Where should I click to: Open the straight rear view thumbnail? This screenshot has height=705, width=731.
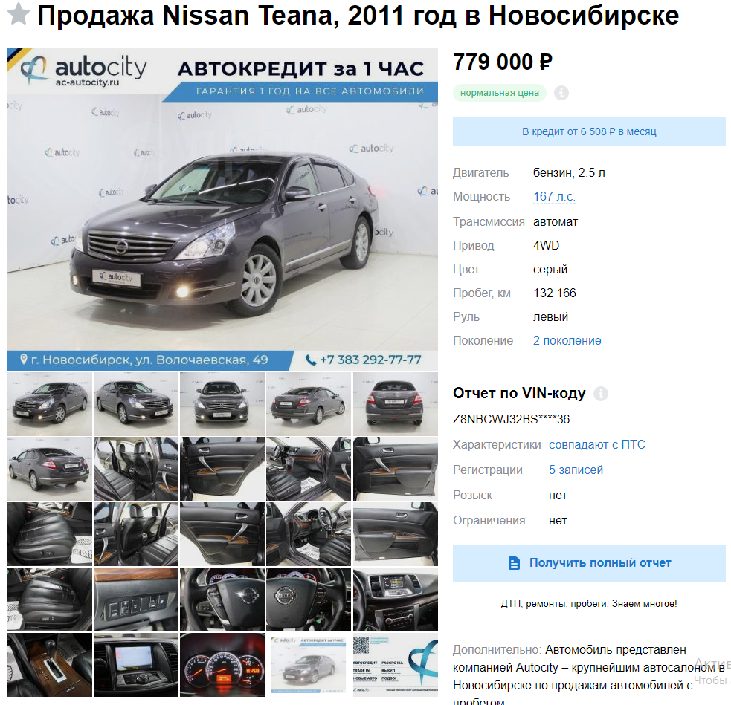[396, 404]
